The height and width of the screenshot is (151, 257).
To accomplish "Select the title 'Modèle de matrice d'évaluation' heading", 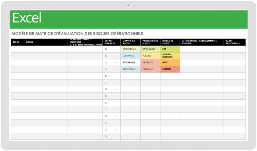I will click(x=77, y=33).
